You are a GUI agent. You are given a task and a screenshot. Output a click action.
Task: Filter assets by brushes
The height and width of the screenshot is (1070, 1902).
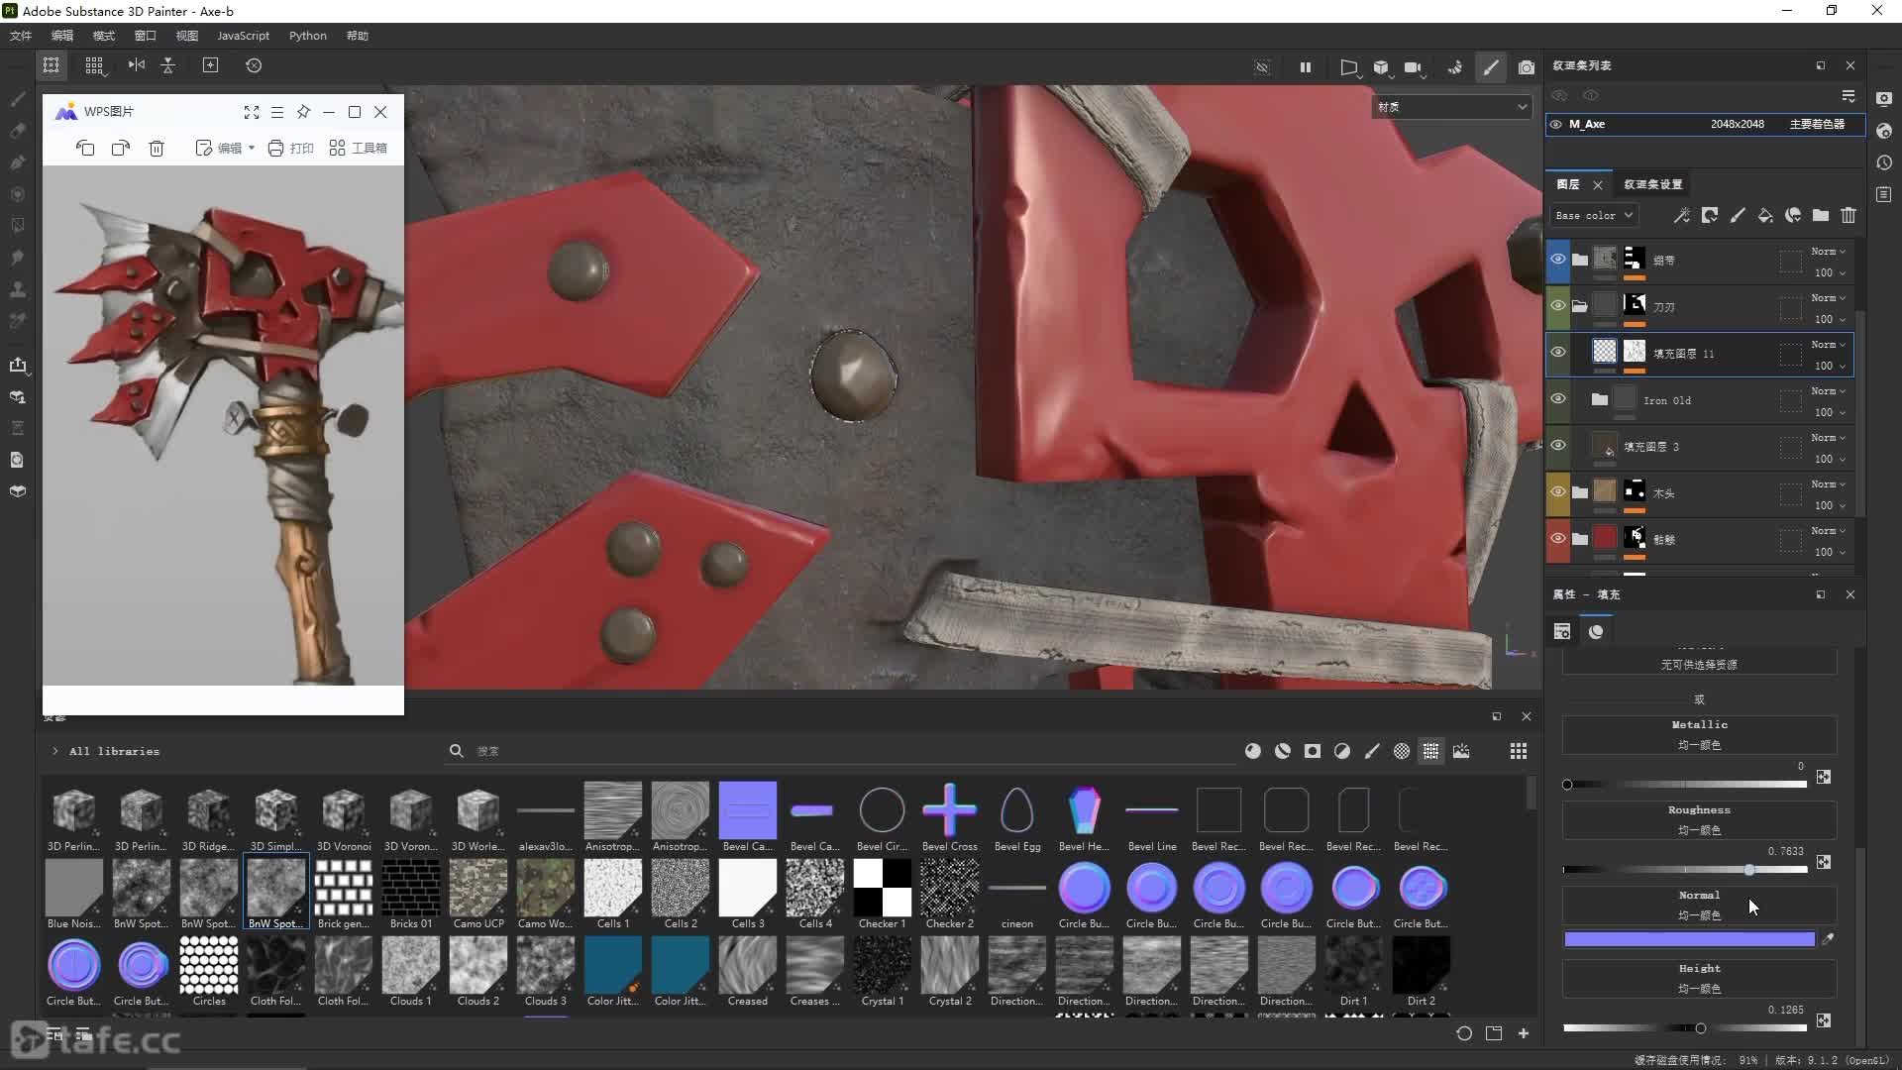(x=1372, y=751)
